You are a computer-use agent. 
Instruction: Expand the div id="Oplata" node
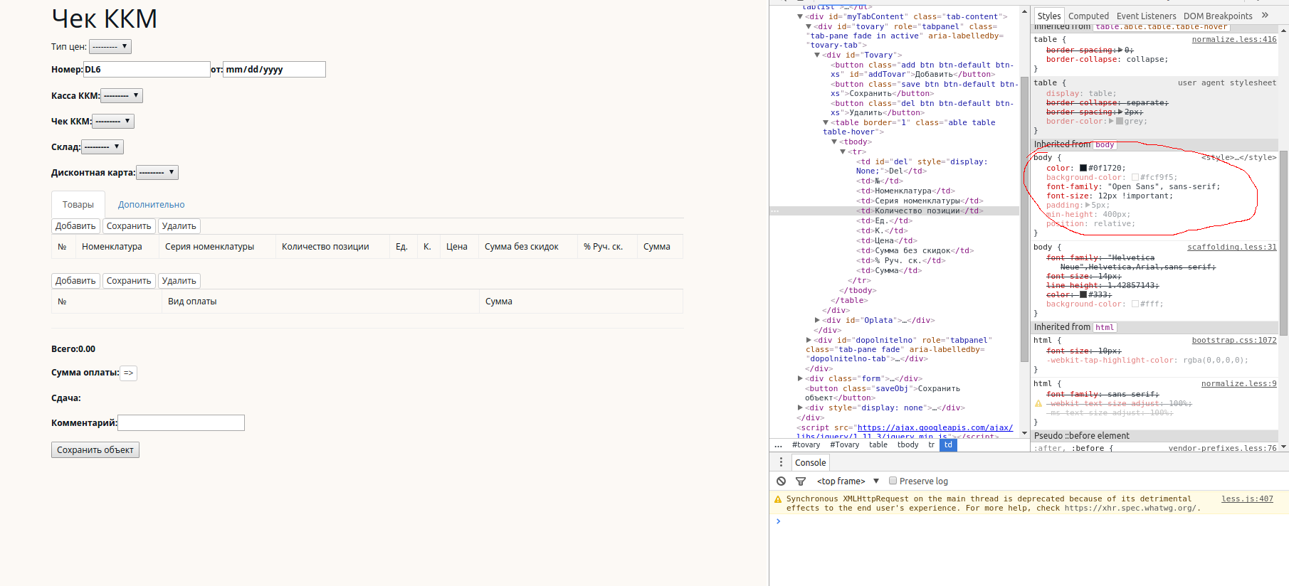817,320
